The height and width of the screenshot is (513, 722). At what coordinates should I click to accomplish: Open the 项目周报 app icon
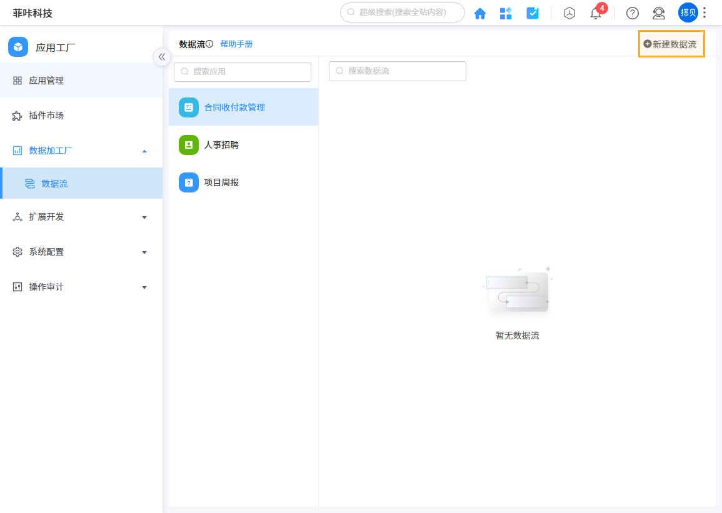click(x=189, y=182)
